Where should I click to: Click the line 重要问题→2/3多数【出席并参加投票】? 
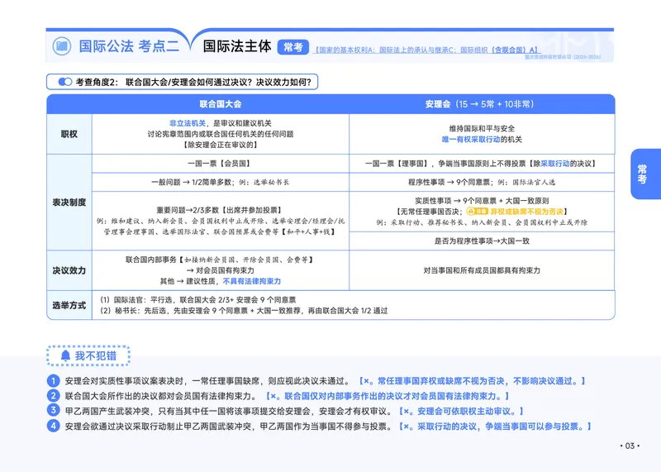pos(221,210)
